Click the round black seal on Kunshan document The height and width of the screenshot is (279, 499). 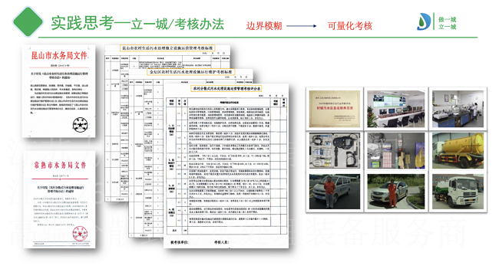tap(80, 124)
